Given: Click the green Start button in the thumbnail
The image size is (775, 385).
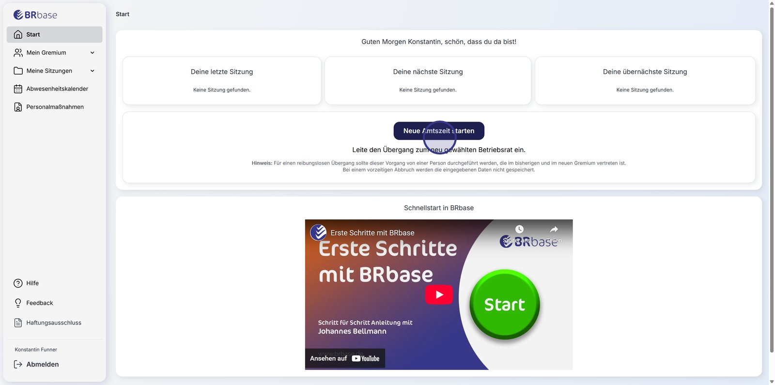Looking at the screenshot, I should point(505,304).
